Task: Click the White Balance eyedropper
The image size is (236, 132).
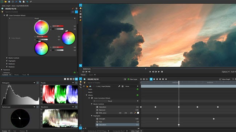Action: [x=135, y=113]
